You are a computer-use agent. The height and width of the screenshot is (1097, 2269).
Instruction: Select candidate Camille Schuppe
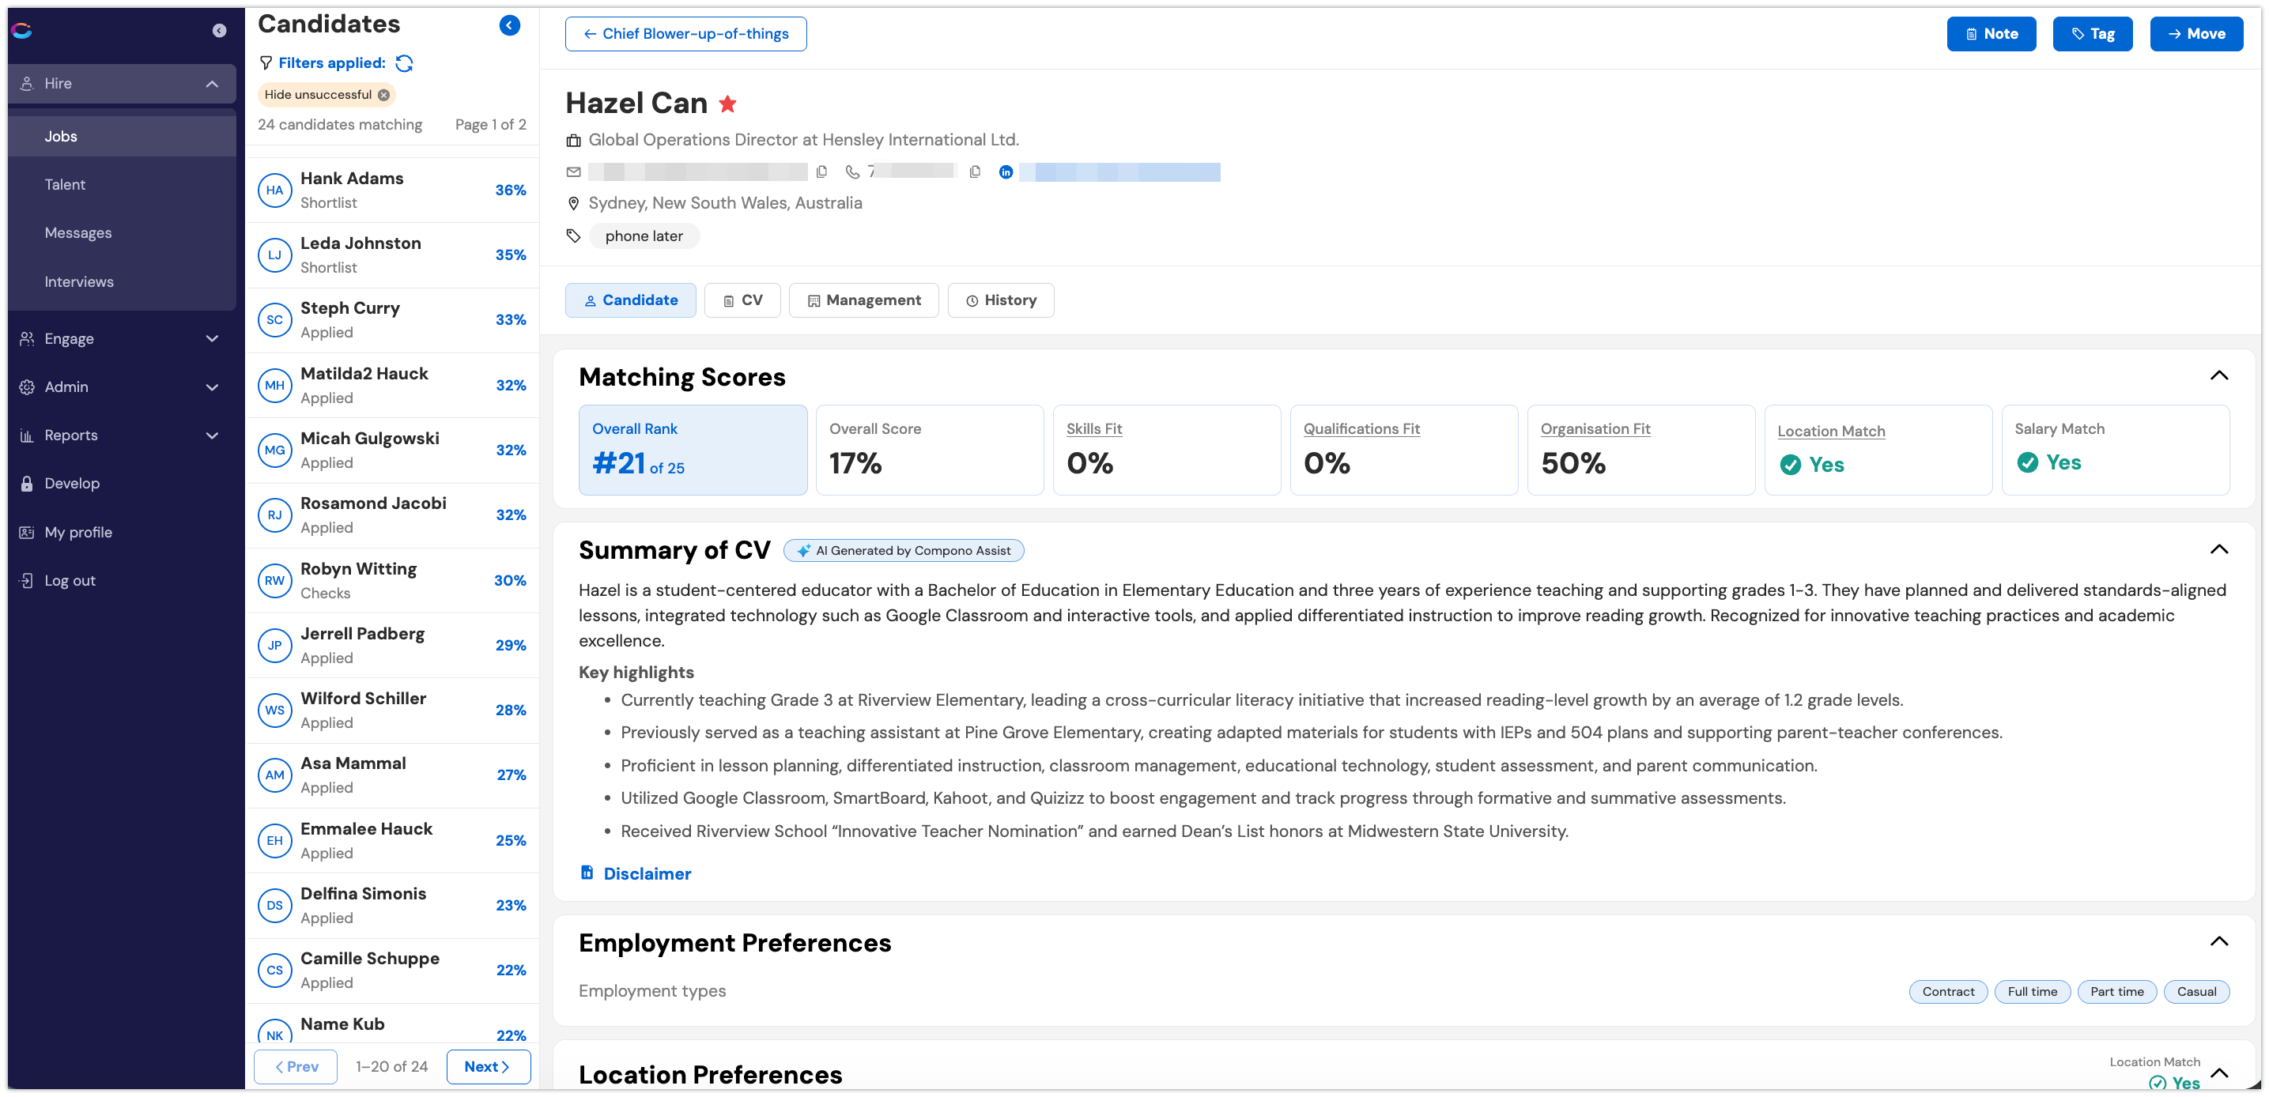(x=392, y=971)
